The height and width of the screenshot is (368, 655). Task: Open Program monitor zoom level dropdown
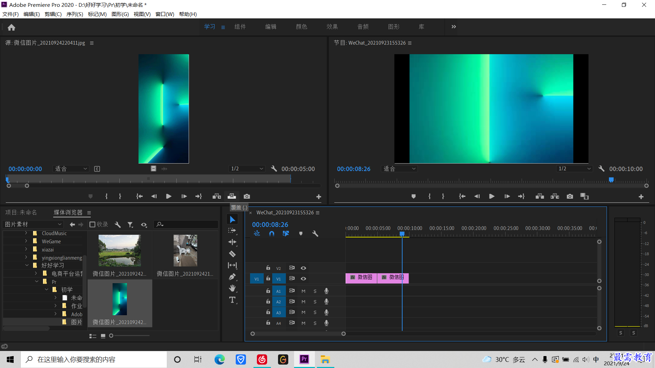click(399, 169)
